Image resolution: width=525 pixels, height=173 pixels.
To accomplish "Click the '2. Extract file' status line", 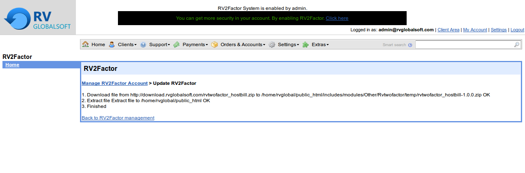I will [146, 101].
